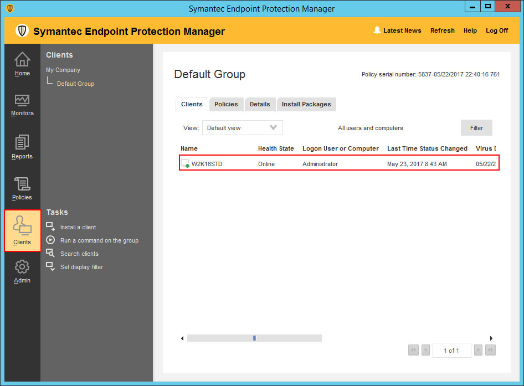Click the Set display filter link
The width and height of the screenshot is (524, 386).
[82, 267]
